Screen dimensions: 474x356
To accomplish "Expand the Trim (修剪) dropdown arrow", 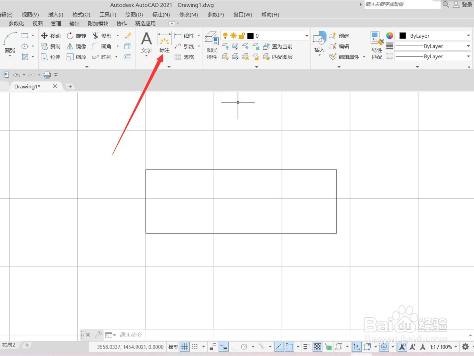I will click(118, 36).
